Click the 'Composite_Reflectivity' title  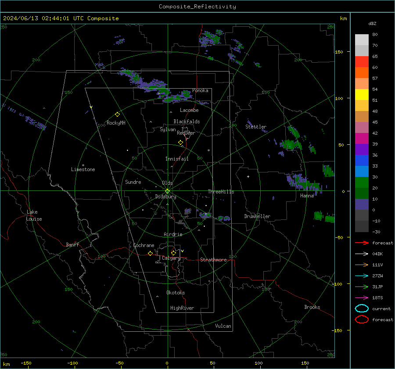197,7
